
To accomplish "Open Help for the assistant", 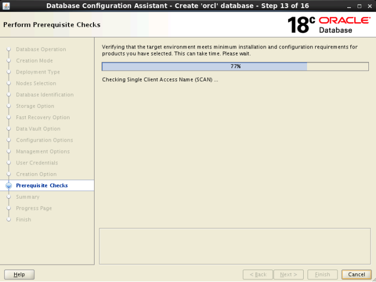I will pyautogui.click(x=20, y=274).
